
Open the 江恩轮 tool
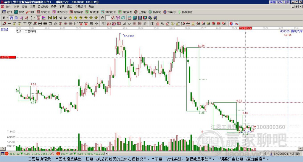(141, 12)
